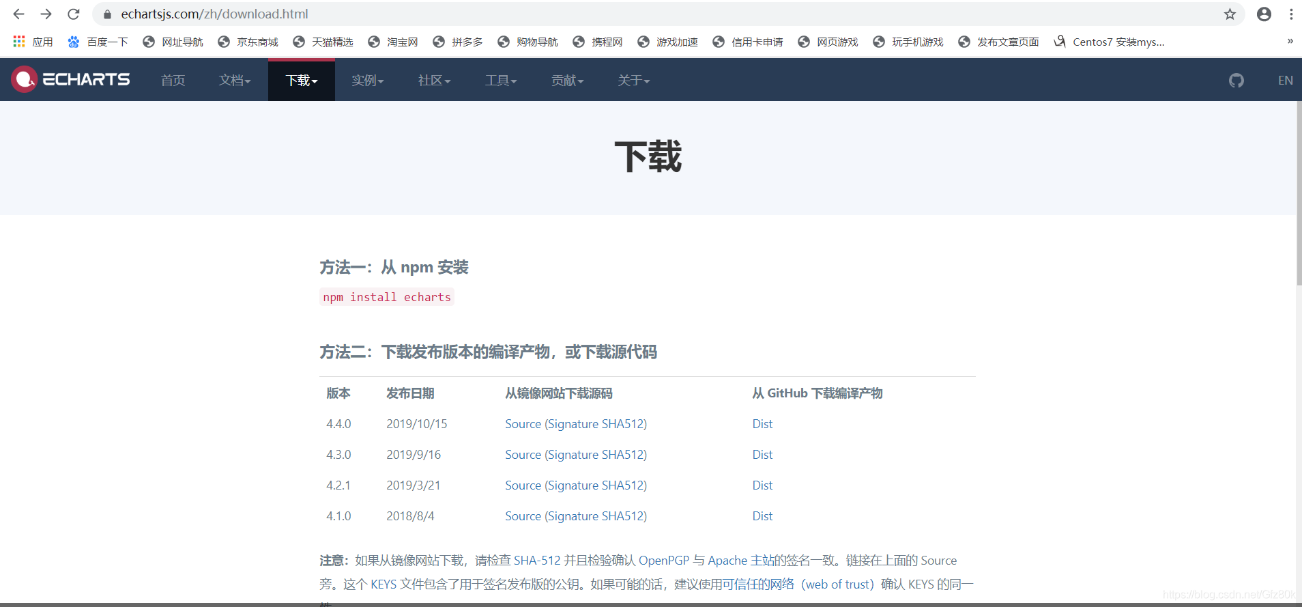Open 游戏加速 bookmark

(667, 42)
